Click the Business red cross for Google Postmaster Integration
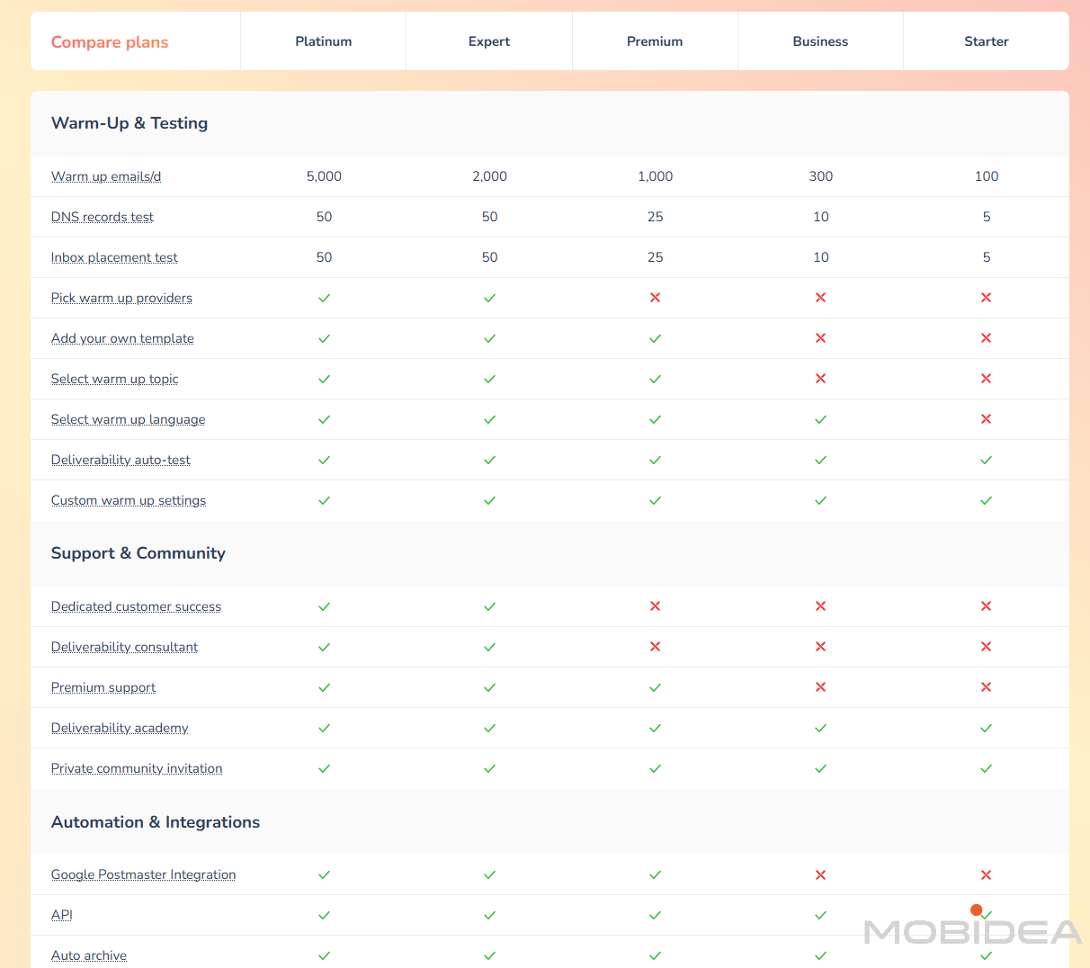The image size is (1090, 968). click(x=820, y=874)
